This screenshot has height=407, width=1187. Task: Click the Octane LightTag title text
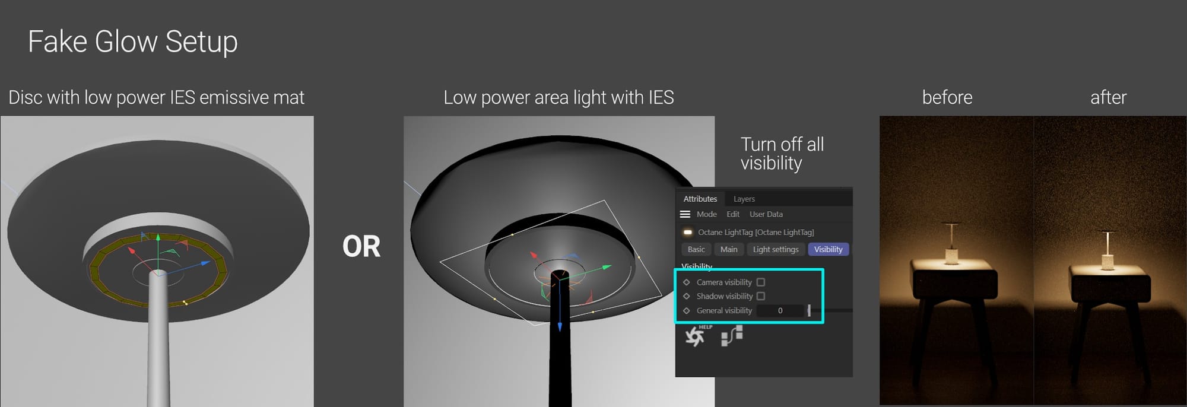click(756, 232)
